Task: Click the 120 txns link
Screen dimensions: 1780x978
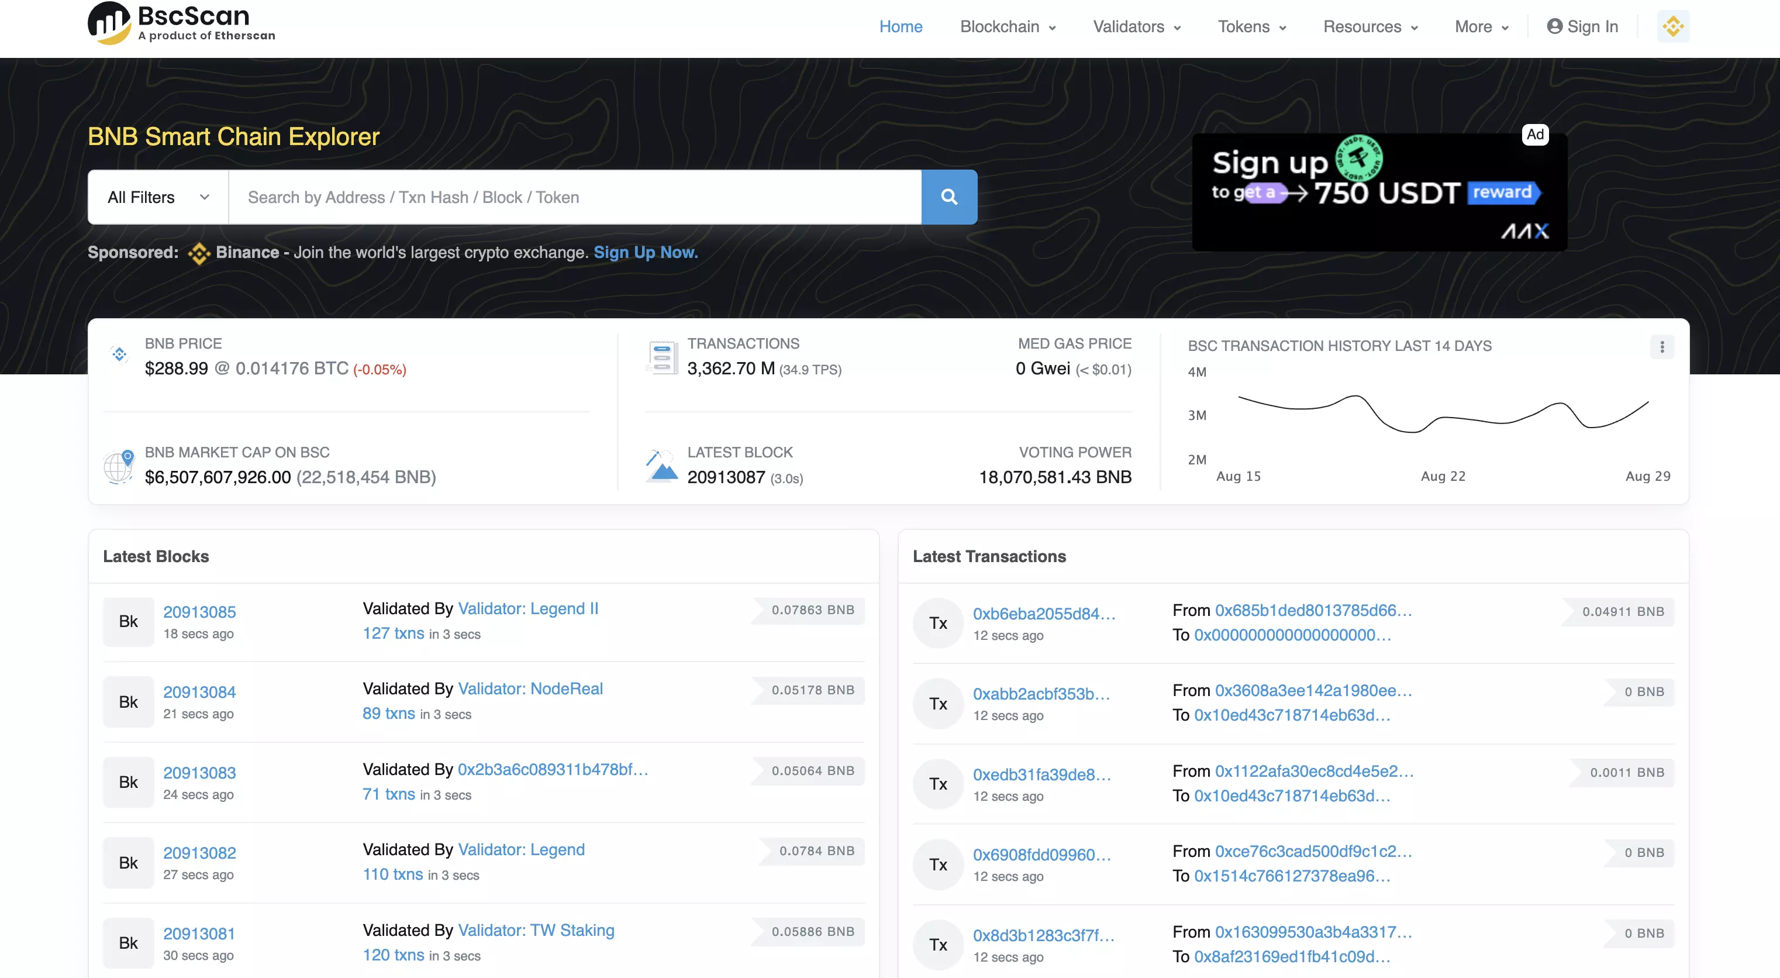Action: pyautogui.click(x=393, y=955)
